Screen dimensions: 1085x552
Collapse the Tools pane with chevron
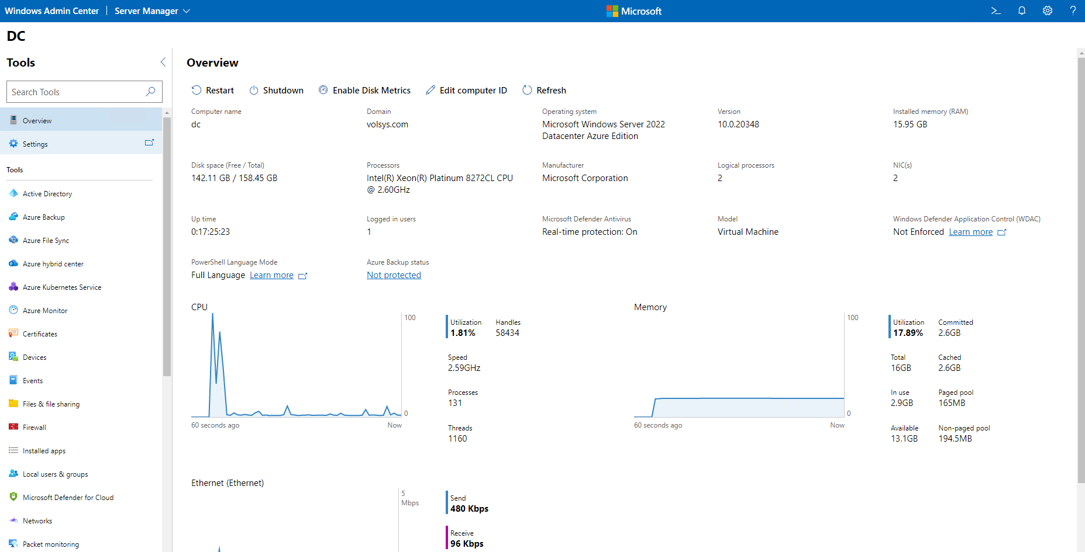[x=163, y=62]
